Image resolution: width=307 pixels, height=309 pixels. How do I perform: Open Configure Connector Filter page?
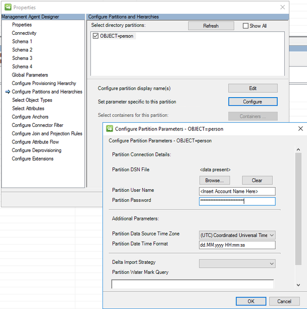37,125
